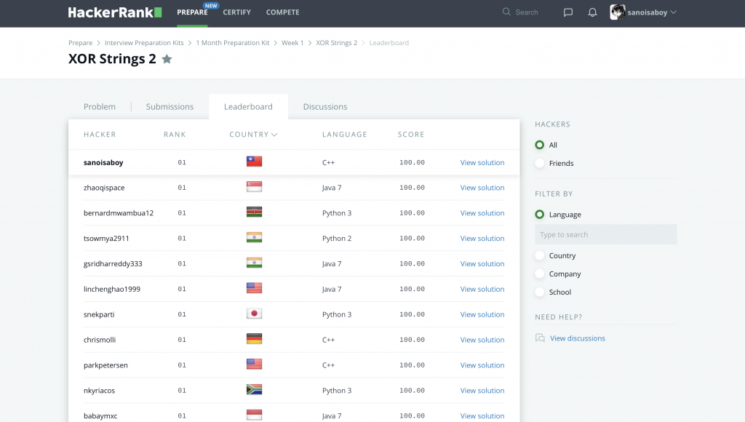View solution for sanoisaboy
745x422 pixels.
point(482,162)
